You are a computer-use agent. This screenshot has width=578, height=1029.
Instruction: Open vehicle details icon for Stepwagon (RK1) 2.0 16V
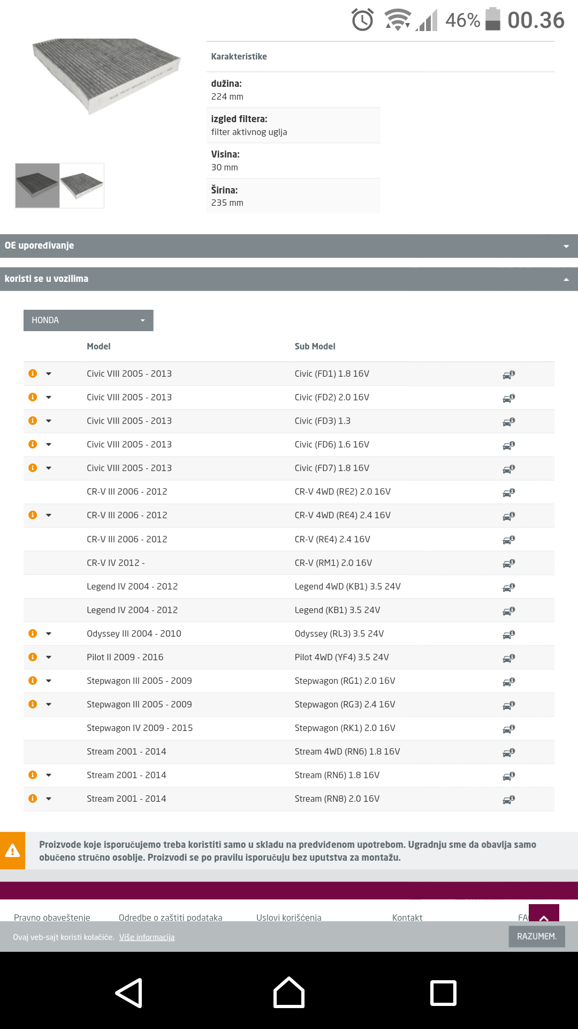pyautogui.click(x=508, y=729)
